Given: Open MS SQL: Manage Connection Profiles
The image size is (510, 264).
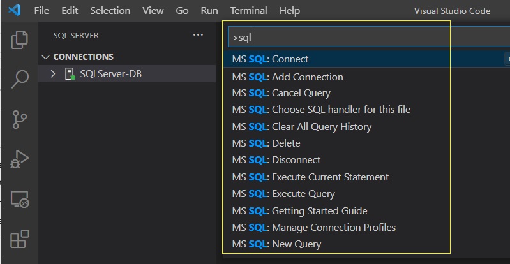Looking at the screenshot, I should coord(366,227).
